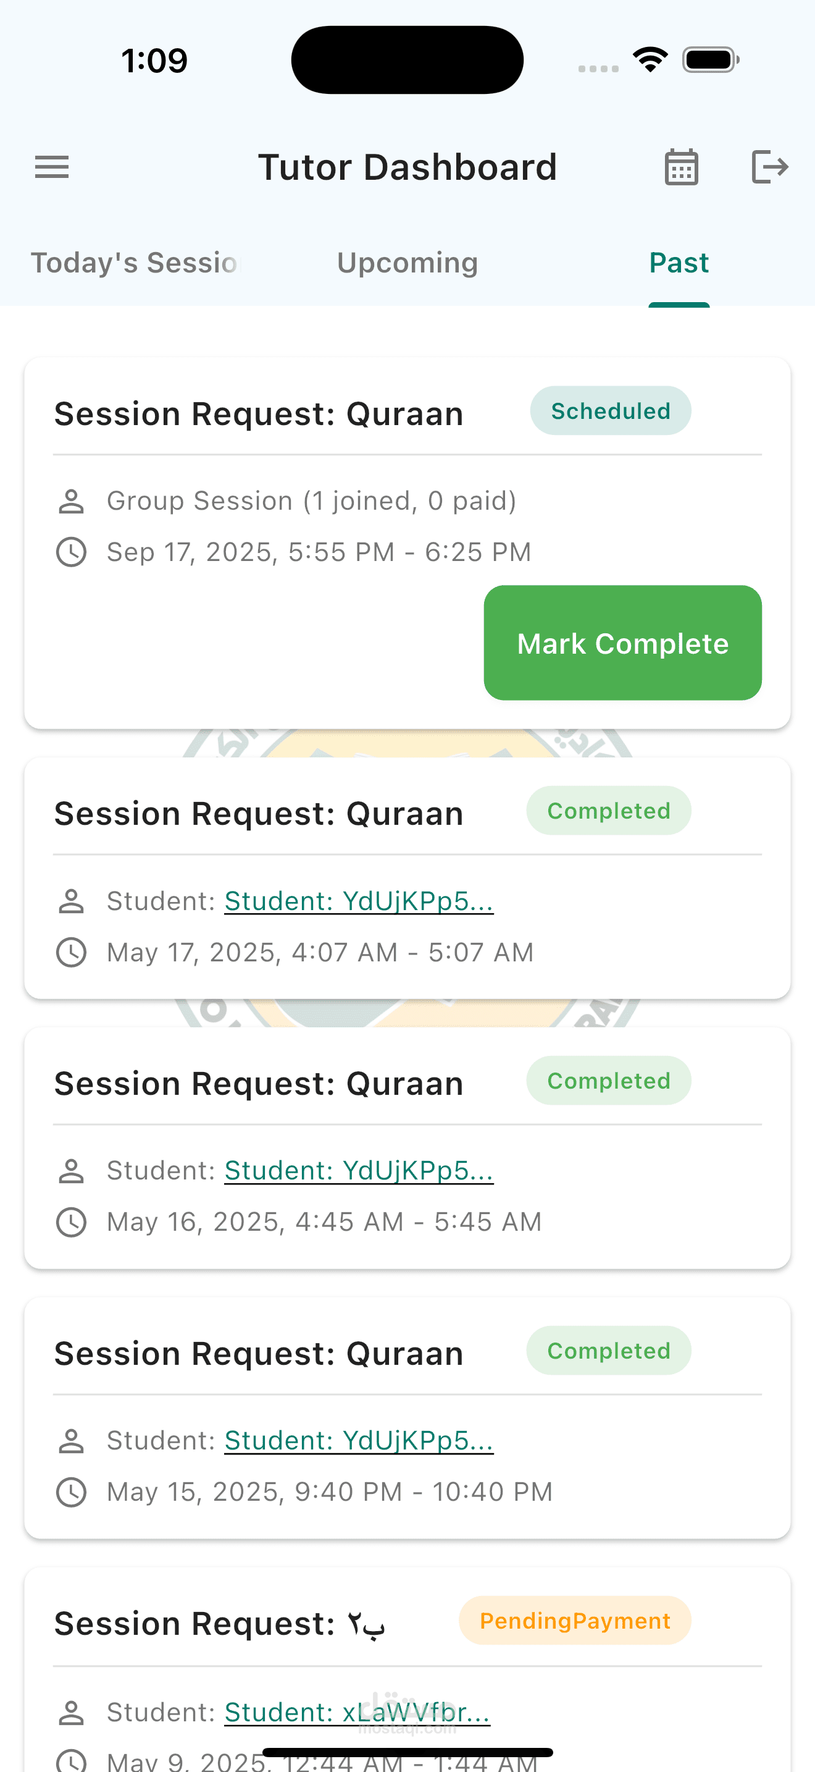
Task: Open student link on May 17 session
Action: 359,901
